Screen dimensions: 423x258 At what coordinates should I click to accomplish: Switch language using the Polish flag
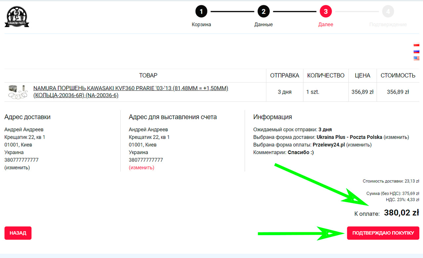click(416, 45)
